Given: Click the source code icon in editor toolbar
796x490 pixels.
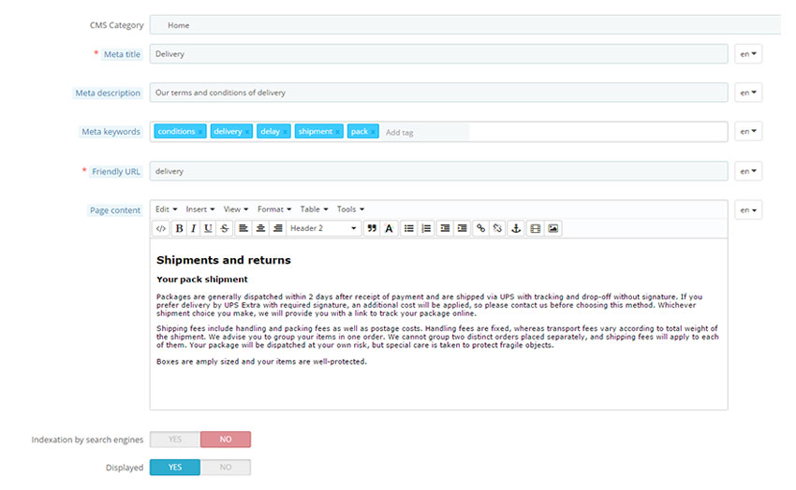Looking at the screenshot, I should (x=161, y=228).
